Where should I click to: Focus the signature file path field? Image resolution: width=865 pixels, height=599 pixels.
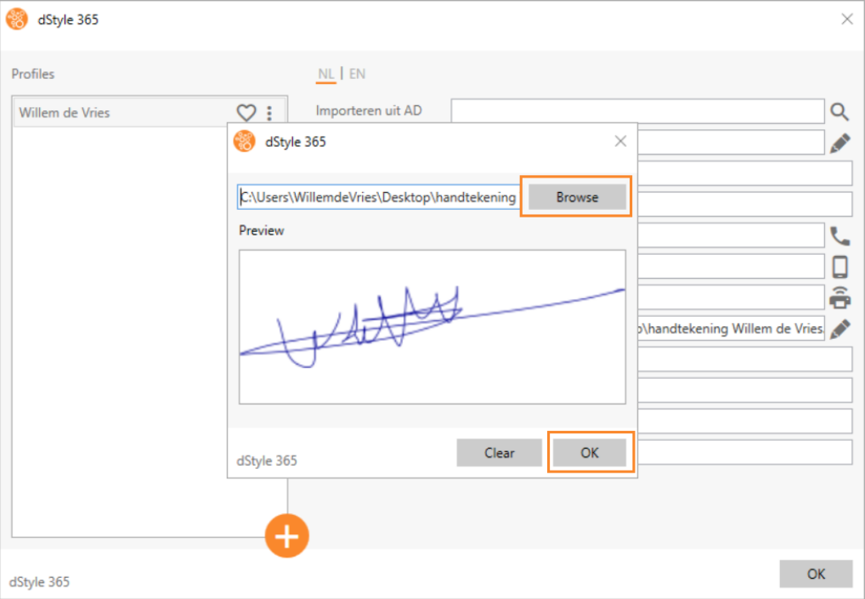[x=378, y=197]
